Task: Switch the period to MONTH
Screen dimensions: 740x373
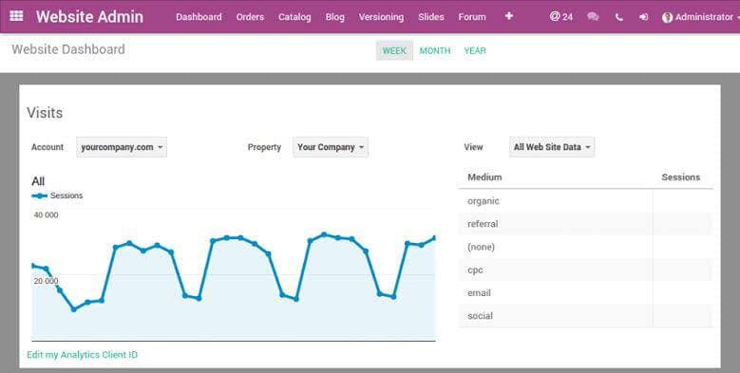Action: pyautogui.click(x=435, y=50)
